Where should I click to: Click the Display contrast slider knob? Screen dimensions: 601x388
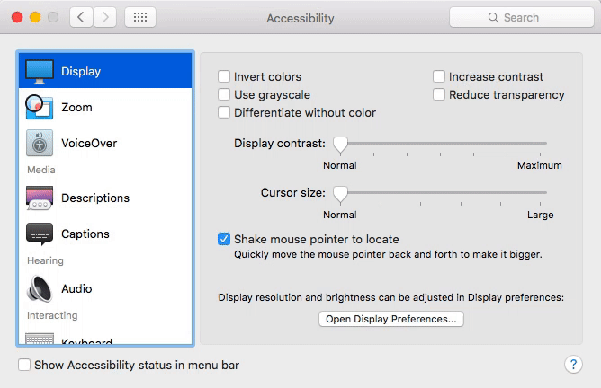coord(340,143)
